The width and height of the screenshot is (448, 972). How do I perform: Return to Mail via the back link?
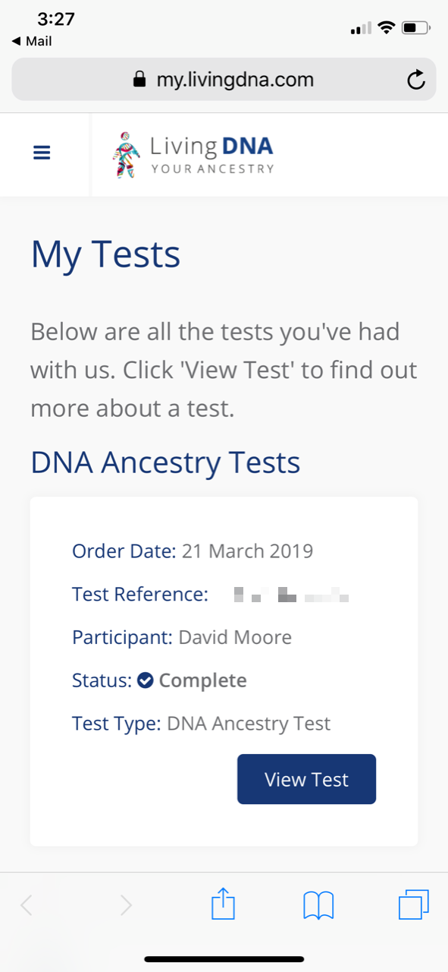(x=30, y=41)
